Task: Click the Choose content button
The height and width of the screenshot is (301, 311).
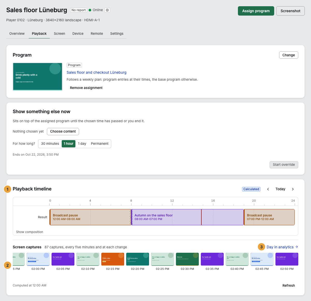Action: point(63,132)
